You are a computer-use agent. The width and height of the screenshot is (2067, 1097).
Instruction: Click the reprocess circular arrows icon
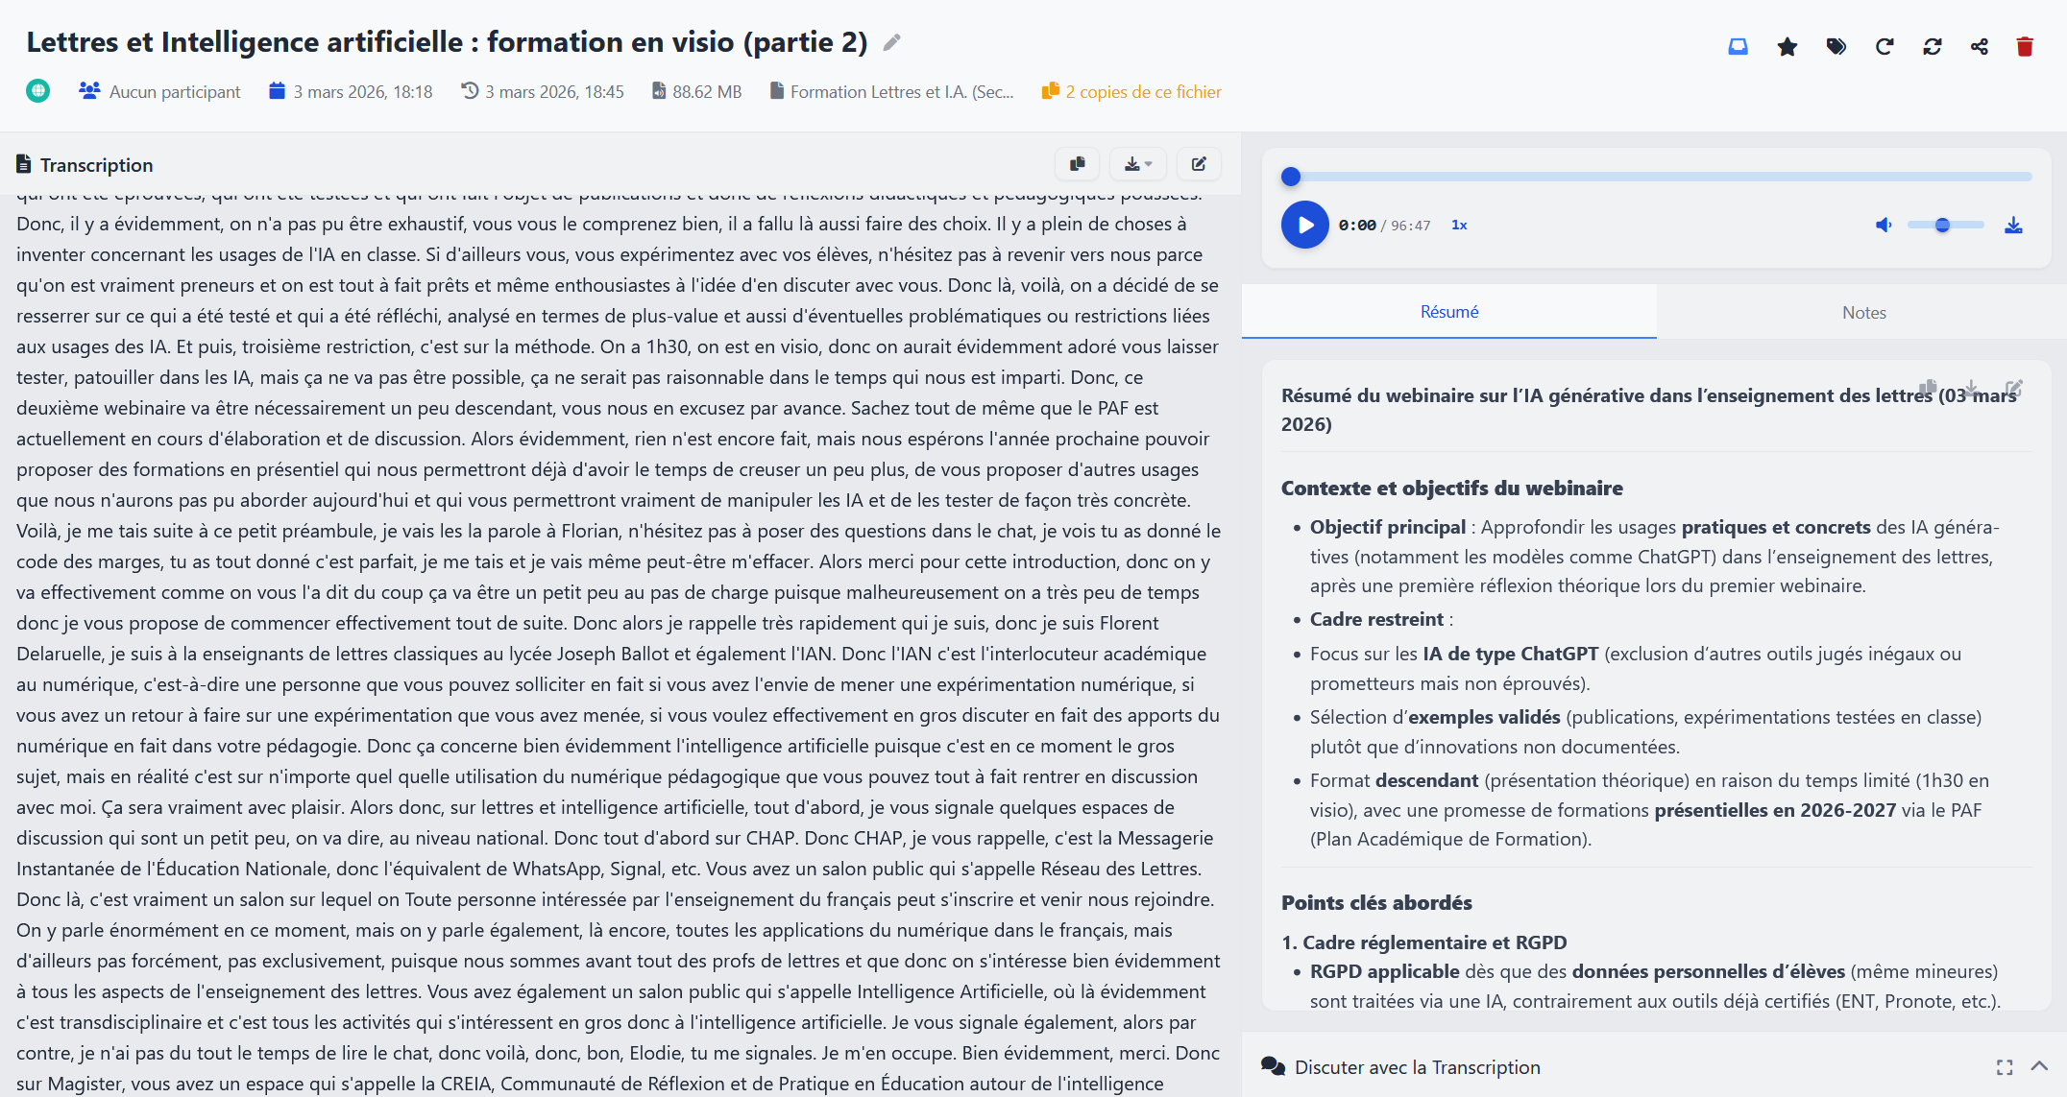point(1933,47)
